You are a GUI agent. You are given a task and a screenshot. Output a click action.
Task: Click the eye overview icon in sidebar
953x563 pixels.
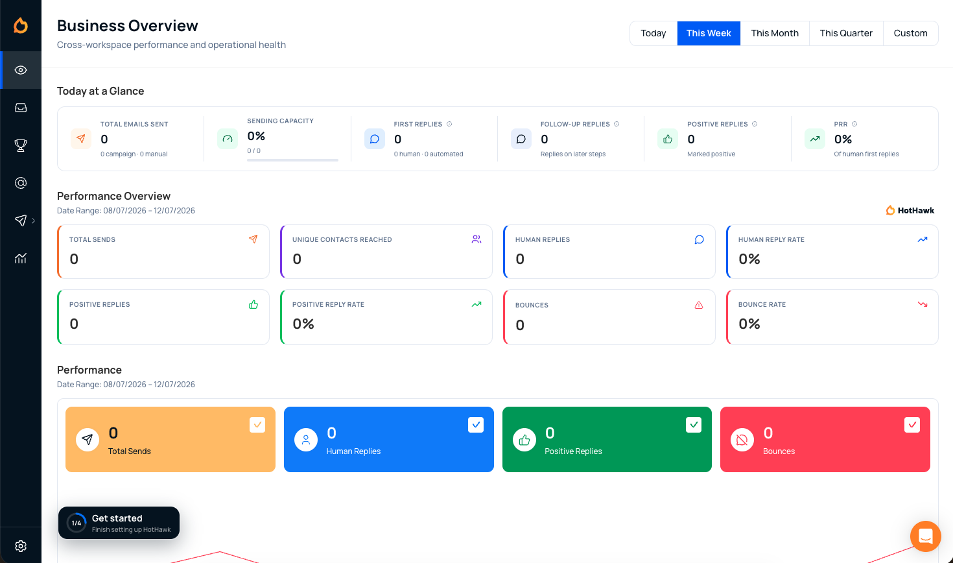pos(21,70)
